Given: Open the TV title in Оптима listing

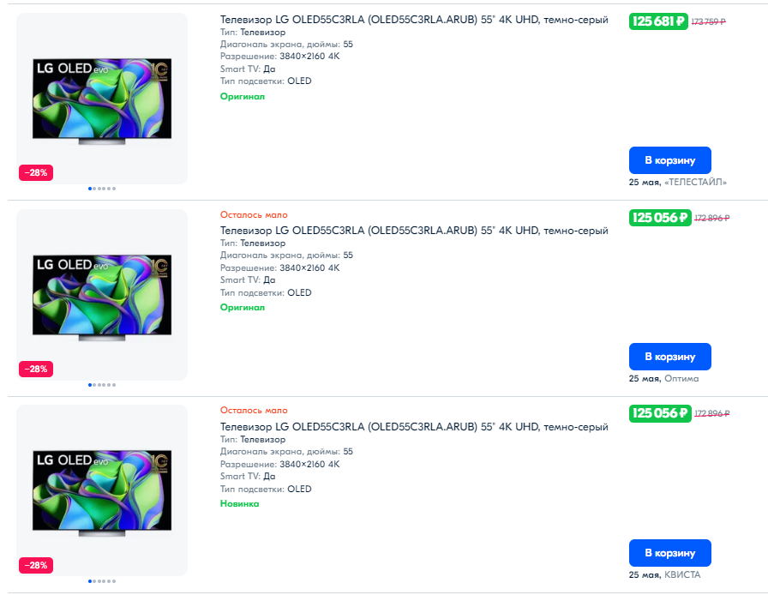Looking at the screenshot, I should (414, 231).
